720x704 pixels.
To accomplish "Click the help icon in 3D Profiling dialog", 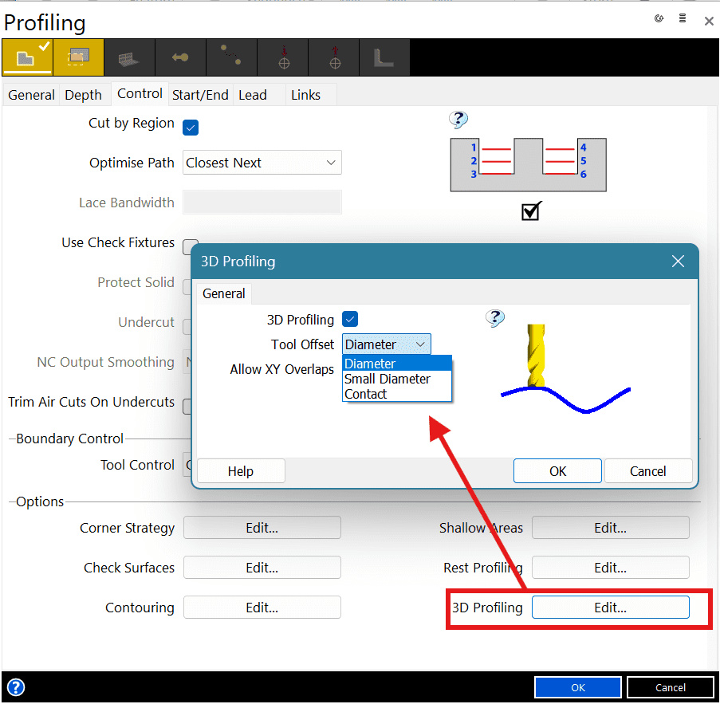I will click(495, 319).
